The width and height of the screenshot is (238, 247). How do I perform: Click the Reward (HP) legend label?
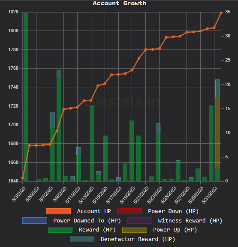97,230
